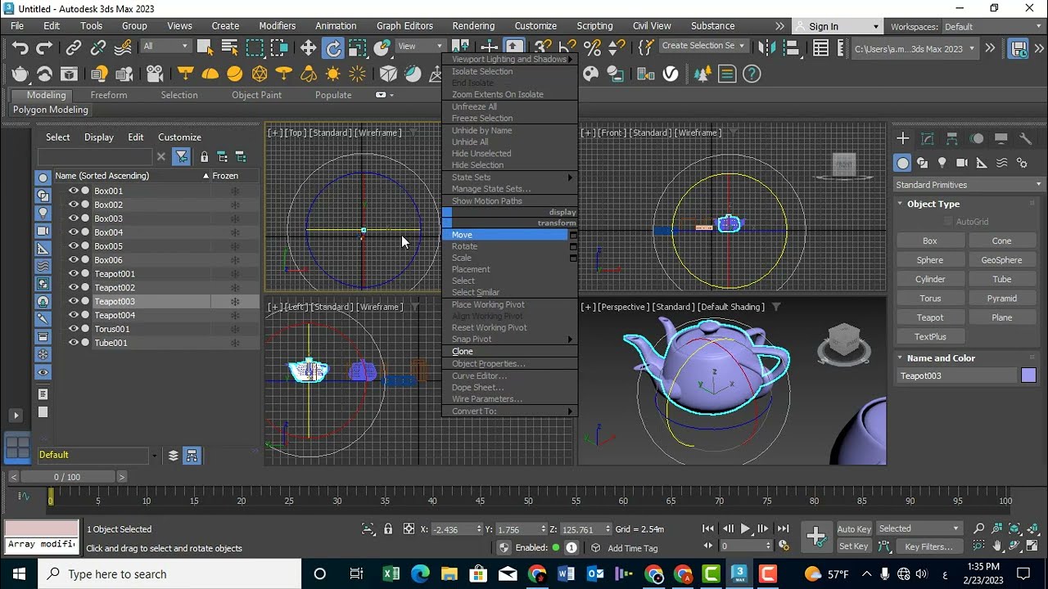The width and height of the screenshot is (1048, 589).
Task: Click the Bind to Space Warp icon
Action: (x=124, y=48)
